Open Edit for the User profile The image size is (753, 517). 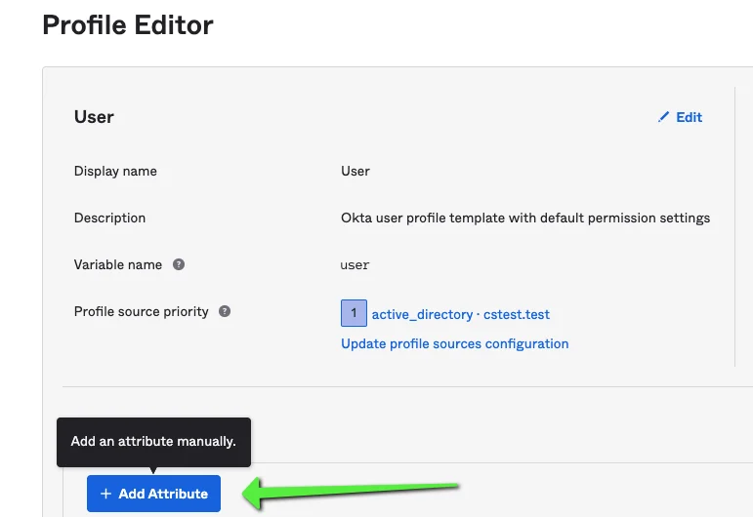tap(680, 117)
